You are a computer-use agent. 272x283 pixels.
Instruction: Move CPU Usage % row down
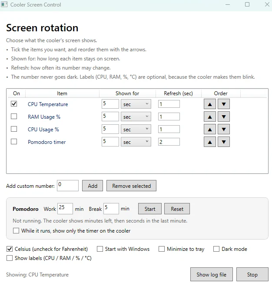[x=224, y=130]
